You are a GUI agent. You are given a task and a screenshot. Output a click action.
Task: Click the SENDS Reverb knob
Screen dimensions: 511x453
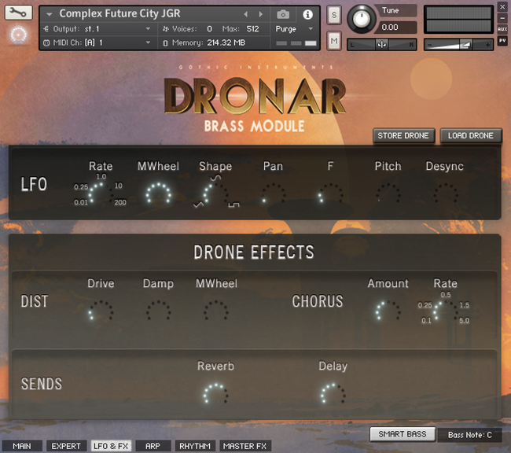[215, 393]
